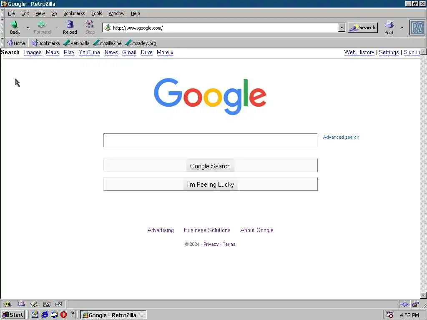Image resolution: width=427 pixels, height=320 pixels.
Task: Click the online/offline connection status icon
Action: tap(404, 304)
